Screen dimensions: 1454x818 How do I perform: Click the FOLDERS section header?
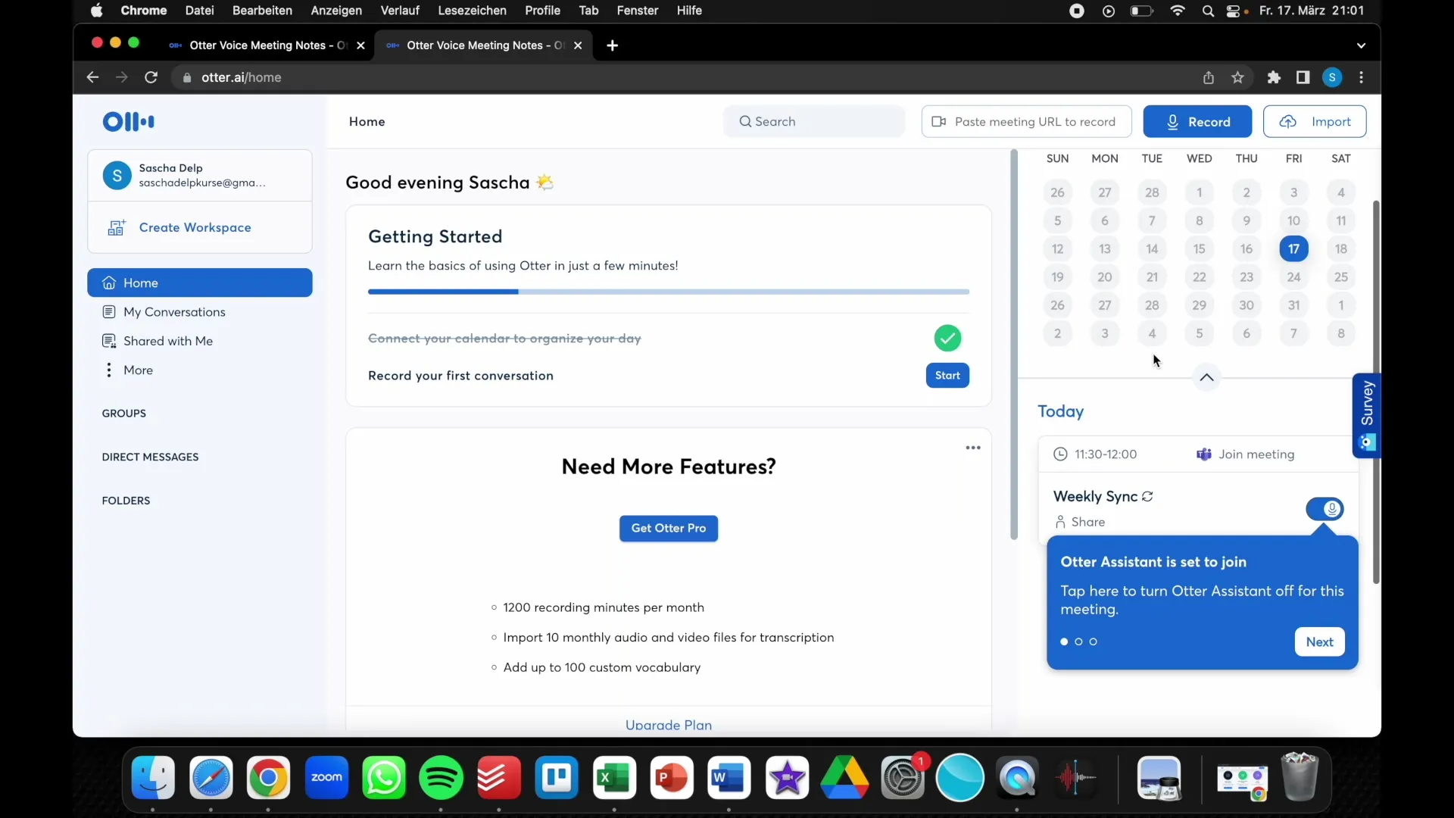coord(126,501)
